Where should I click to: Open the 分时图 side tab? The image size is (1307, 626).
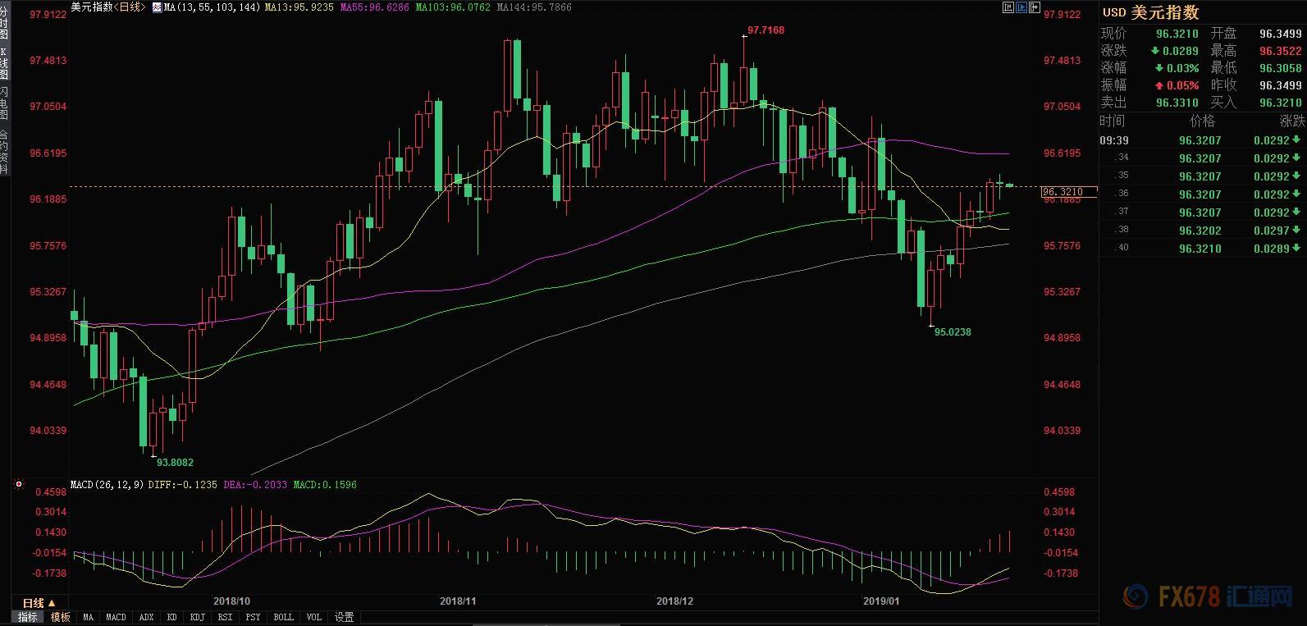click(4, 24)
